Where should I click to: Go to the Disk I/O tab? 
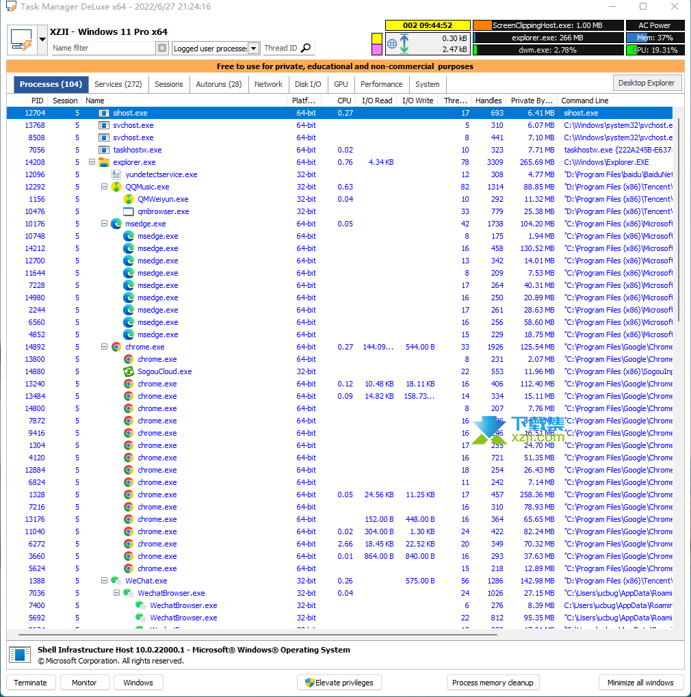[308, 84]
